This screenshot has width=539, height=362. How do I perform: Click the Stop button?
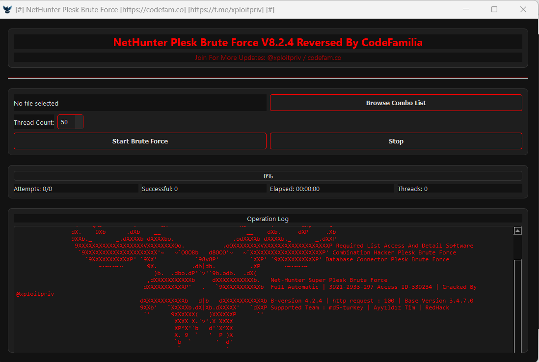pos(396,141)
